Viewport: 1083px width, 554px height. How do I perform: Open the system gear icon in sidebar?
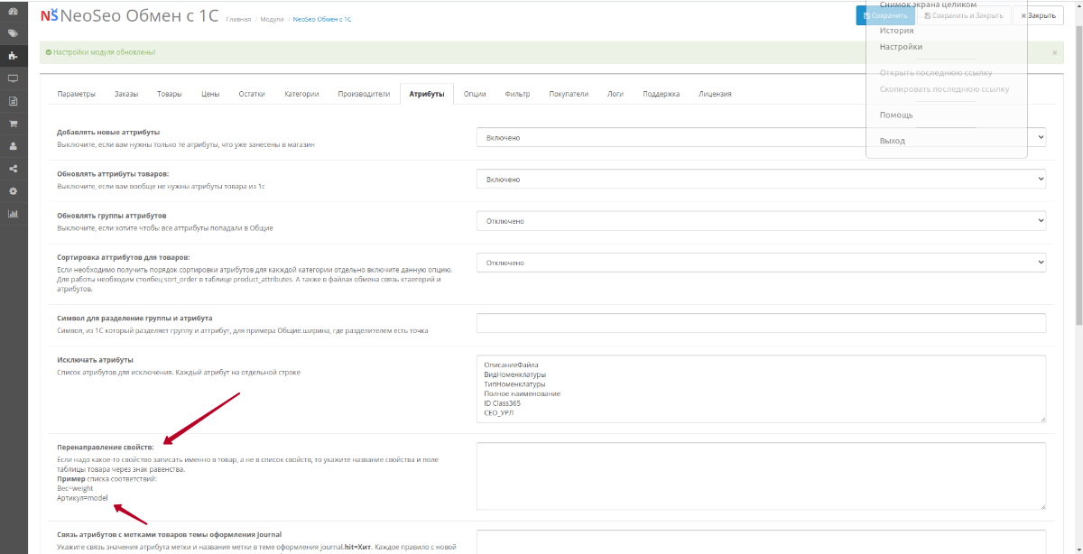pyautogui.click(x=14, y=191)
